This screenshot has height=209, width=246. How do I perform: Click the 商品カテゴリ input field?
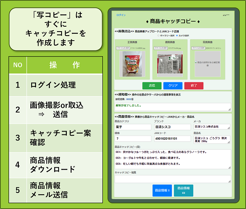133,127
